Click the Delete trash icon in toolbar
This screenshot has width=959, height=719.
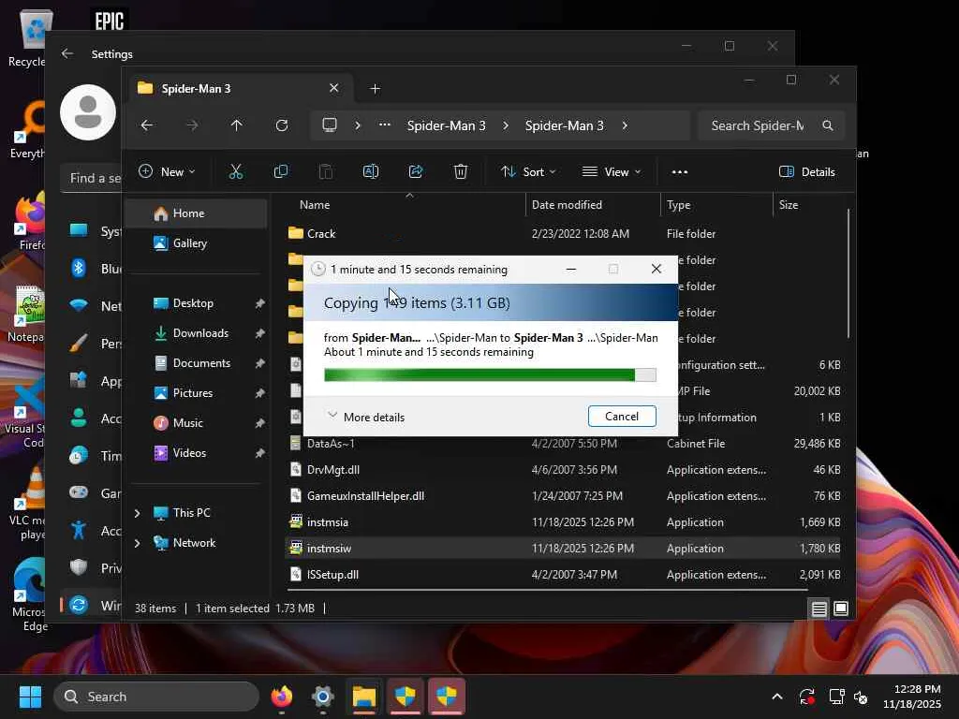point(461,172)
